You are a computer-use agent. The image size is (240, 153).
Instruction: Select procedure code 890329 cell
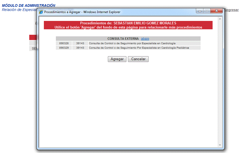click(64, 48)
